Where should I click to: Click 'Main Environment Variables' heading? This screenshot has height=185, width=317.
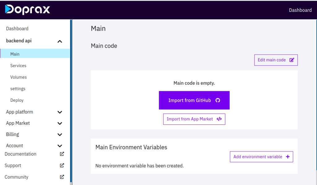(131, 147)
